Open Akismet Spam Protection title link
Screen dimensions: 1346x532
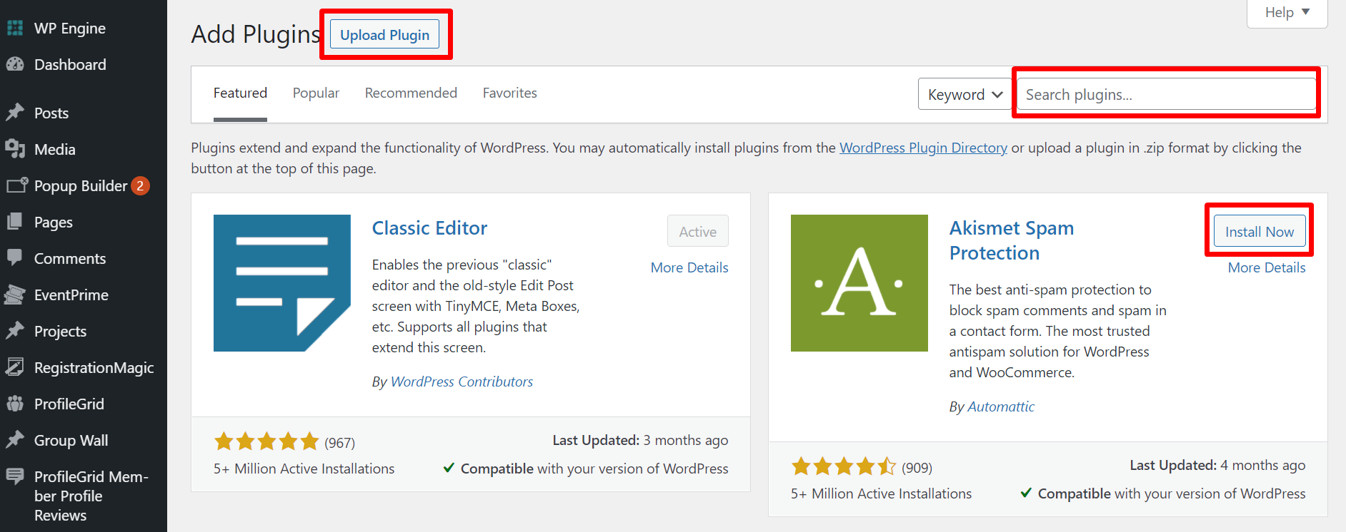(1012, 240)
